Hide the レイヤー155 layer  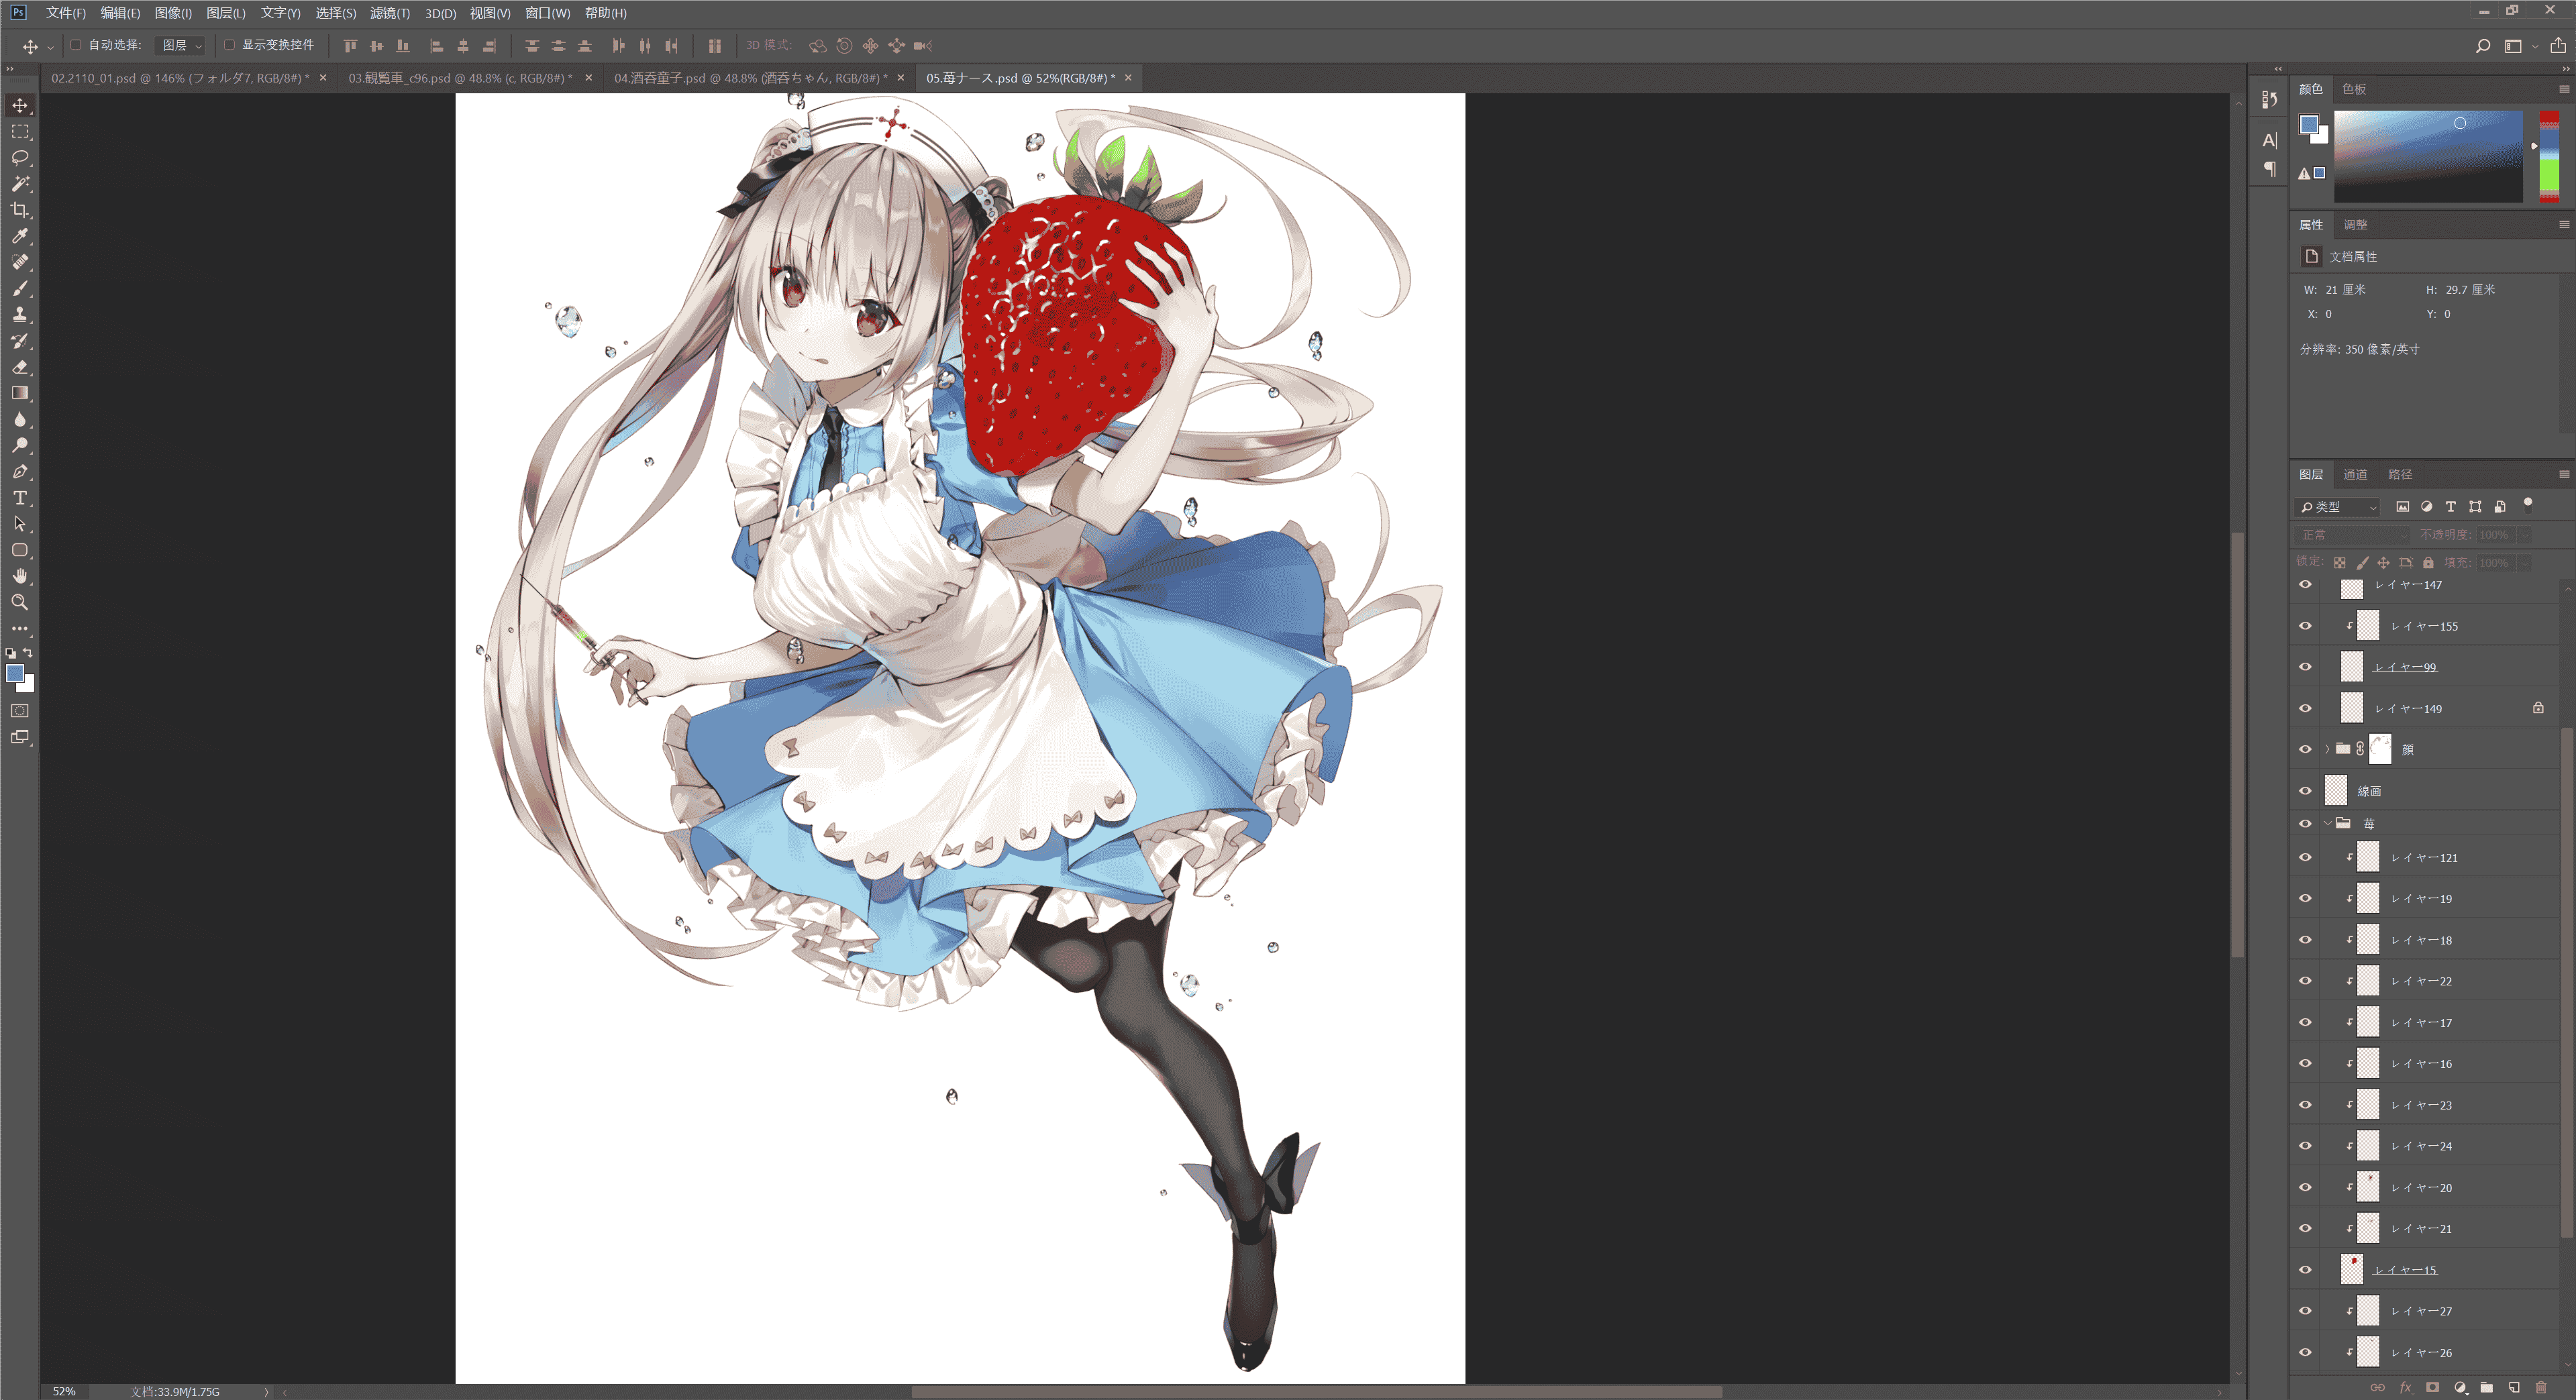[x=2305, y=626]
